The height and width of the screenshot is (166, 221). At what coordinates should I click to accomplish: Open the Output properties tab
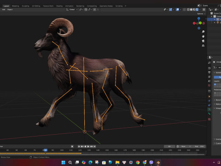point(209,72)
